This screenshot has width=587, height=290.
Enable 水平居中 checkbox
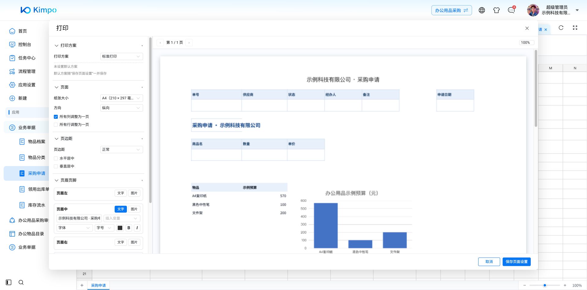[x=56, y=158]
